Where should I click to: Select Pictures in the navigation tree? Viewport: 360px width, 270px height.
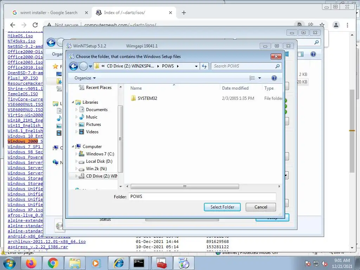[x=93, y=124]
